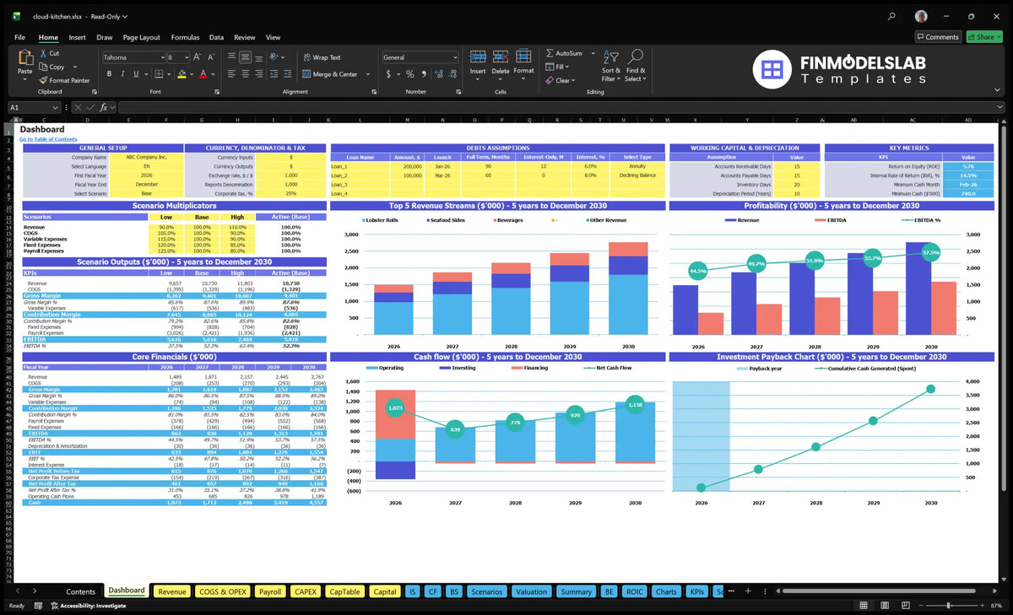Viewport: 1013px width, 615px height.
Task: Click the AutoSum sigma icon
Action: (550, 53)
